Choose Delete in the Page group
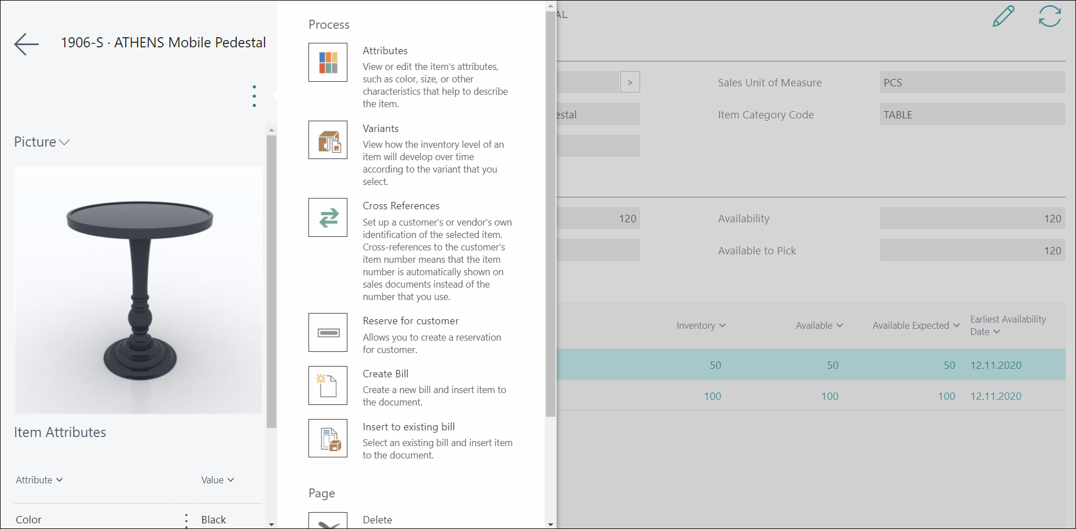 [x=377, y=520]
